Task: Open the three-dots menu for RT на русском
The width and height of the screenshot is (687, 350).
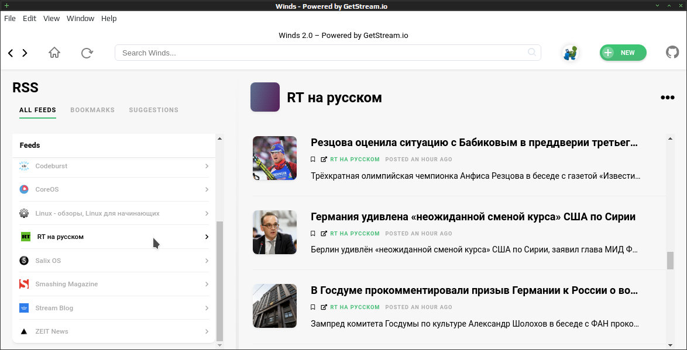Action: tap(667, 97)
